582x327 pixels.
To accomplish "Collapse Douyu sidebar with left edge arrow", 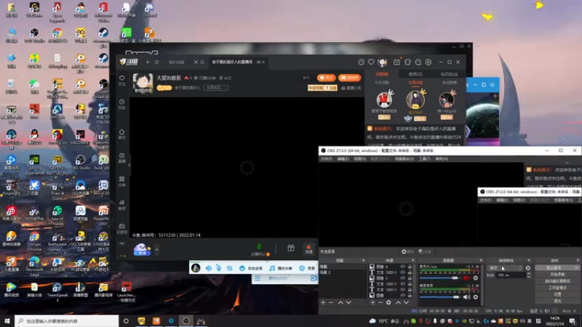I will (x=129, y=165).
